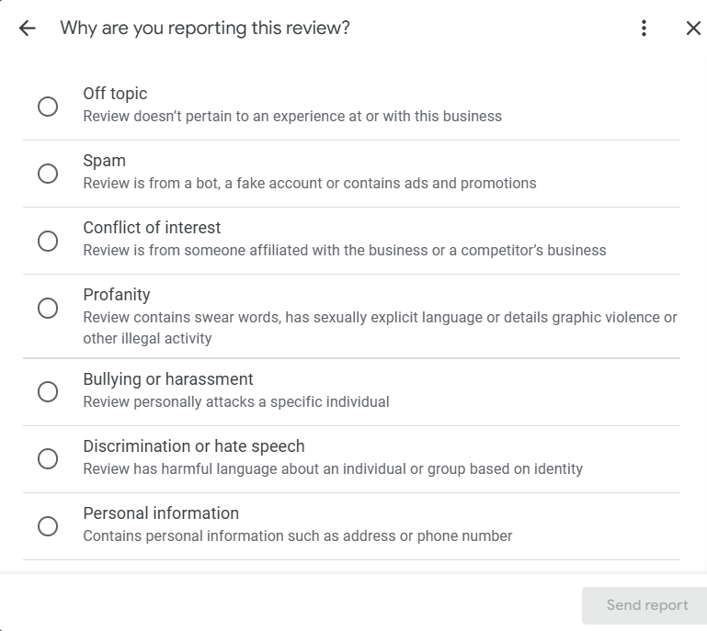
Task: Click 'Review has harmful language' description
Action: 333,468
